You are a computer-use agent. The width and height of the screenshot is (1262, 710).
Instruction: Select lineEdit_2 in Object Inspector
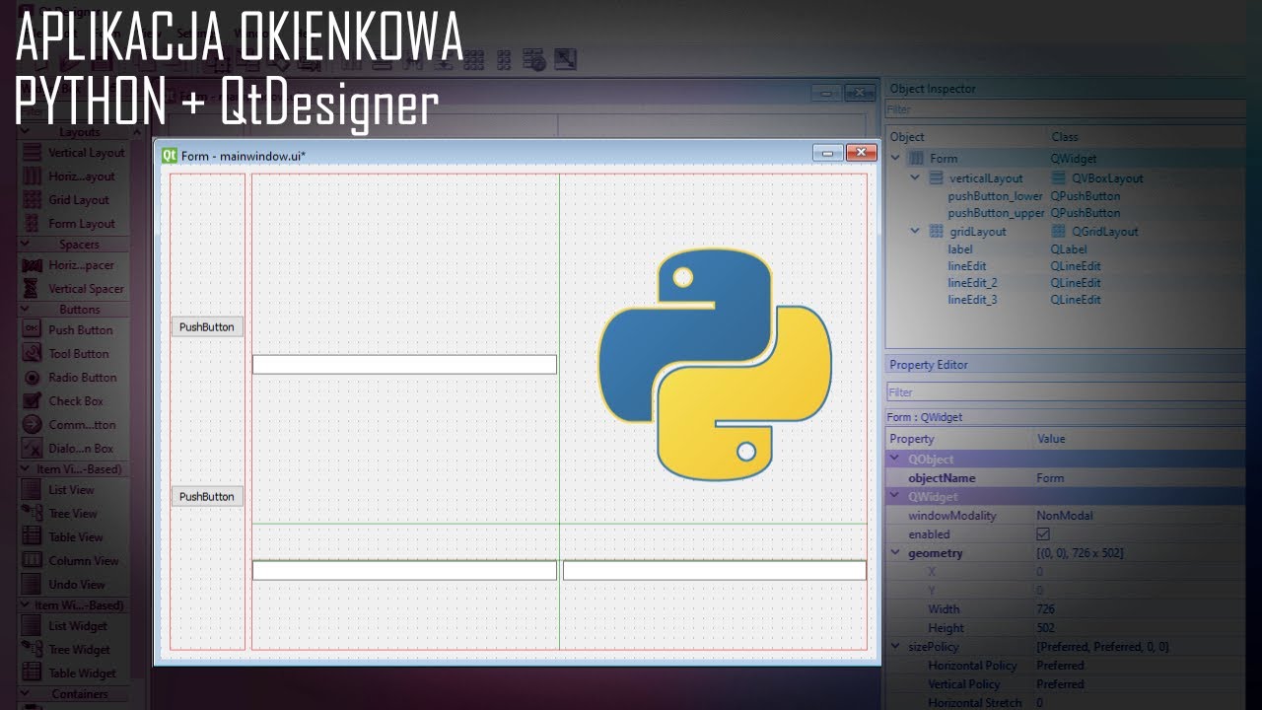973,283
